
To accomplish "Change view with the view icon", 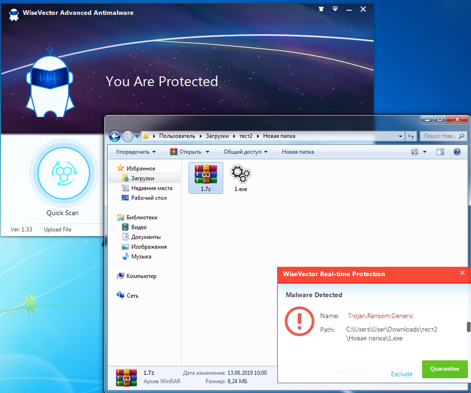I will click(x=414, y=152).
